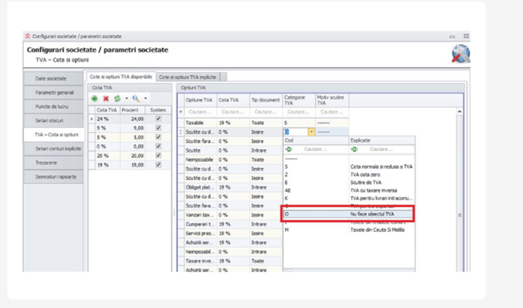Toggle System checkbox for the 24 % rate
The height and width of the screenshot is (308, 523).
[x=158, y=119]
